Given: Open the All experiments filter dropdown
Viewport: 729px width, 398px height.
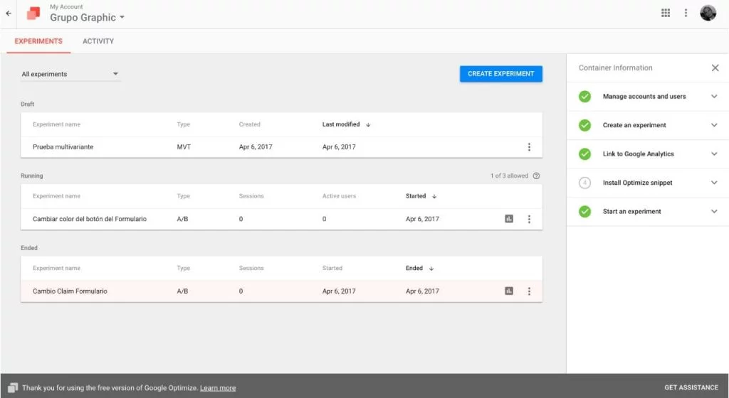Looking at the screenshot, I should tap(70, 74).
